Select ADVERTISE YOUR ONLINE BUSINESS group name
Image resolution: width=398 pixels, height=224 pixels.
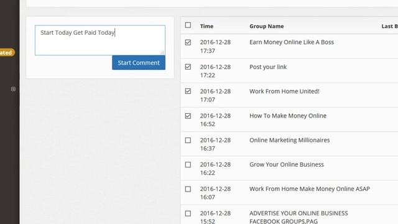(298, 217)
